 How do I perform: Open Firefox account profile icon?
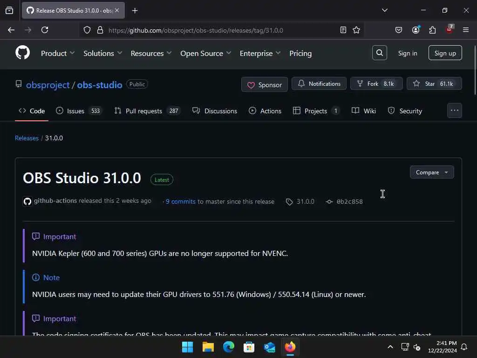click(x=416, y=30)
